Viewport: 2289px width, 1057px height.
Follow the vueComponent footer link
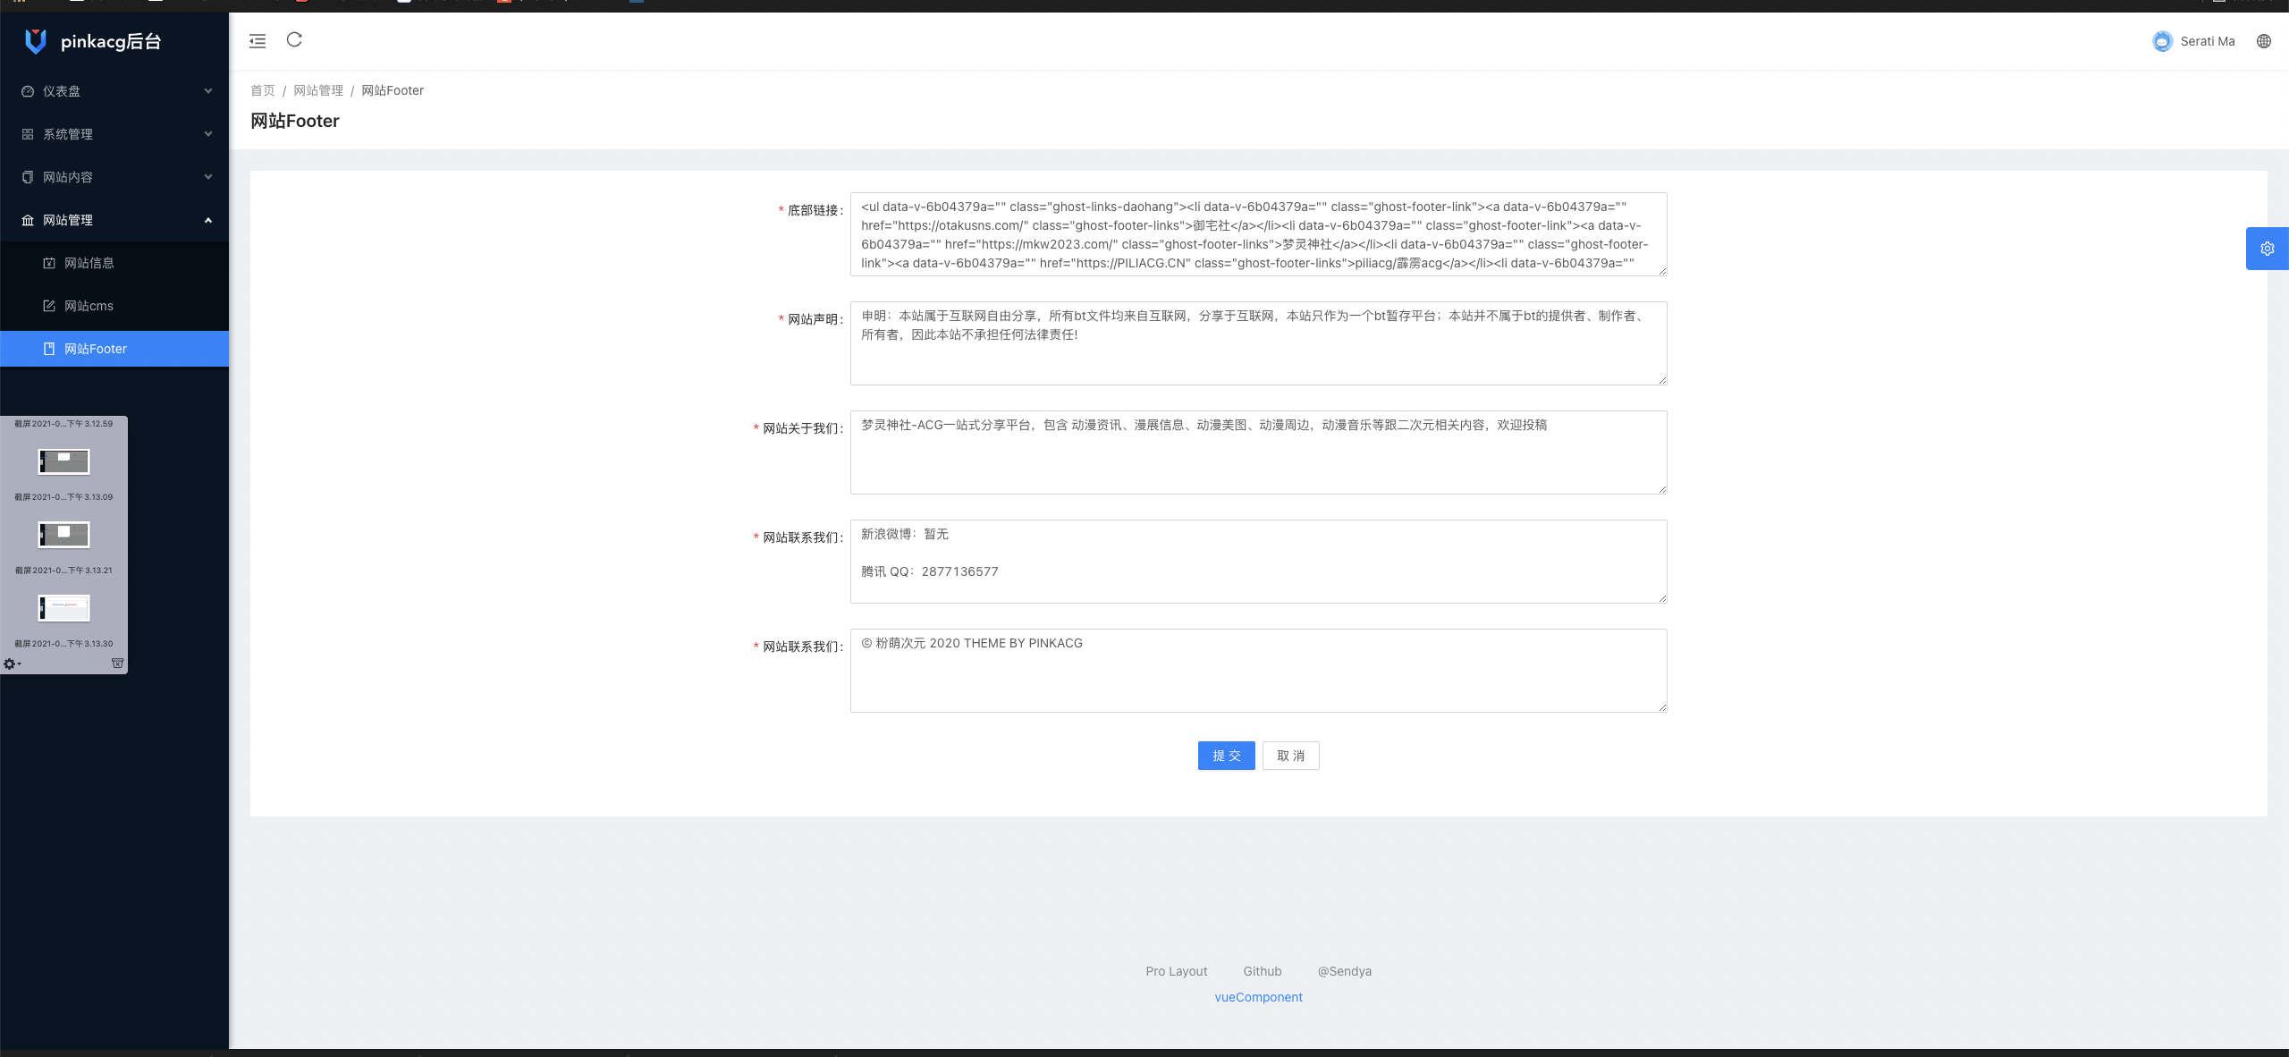[1258, 997]
